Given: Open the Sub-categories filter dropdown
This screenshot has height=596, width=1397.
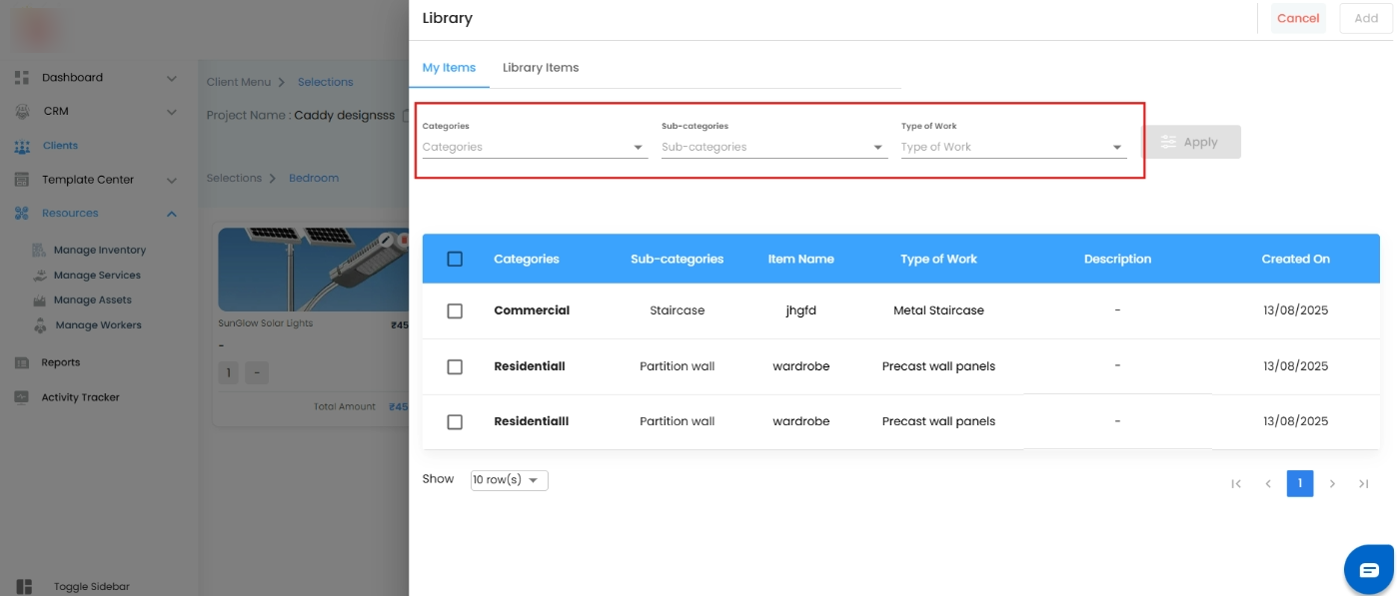Looking at the screenshot, I should coord(773,147).
